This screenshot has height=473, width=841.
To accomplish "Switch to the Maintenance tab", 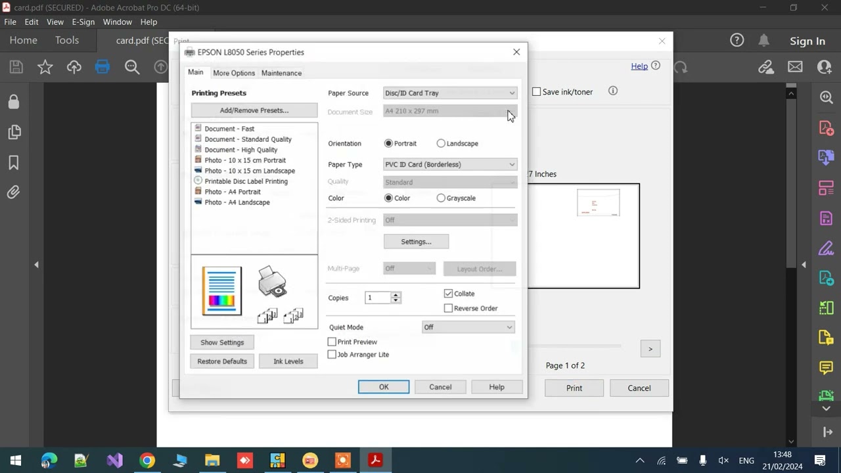I will tap(281, 73).
